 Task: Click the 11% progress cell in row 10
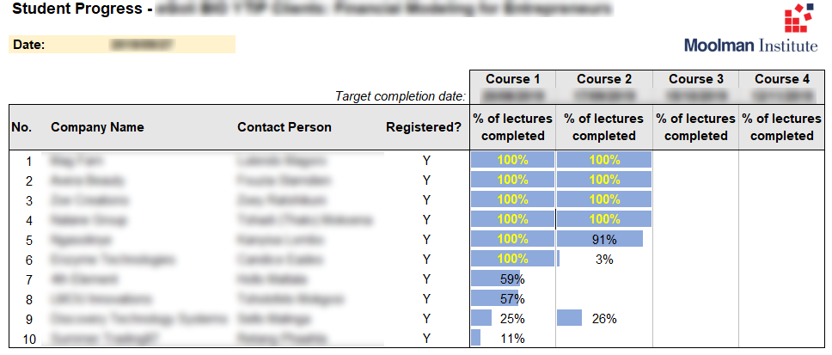512,338
